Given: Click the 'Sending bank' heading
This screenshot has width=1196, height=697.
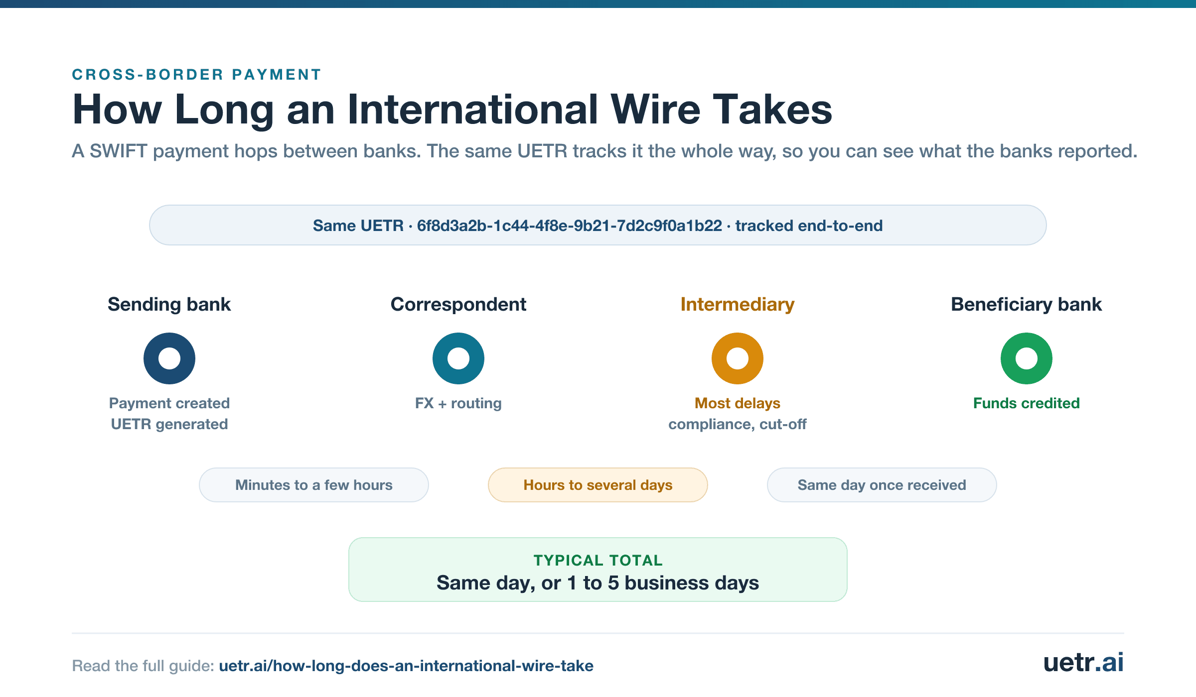Looking at the screenshot, I should point(169,304).
